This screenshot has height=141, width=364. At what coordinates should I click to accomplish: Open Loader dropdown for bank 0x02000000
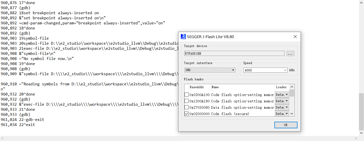click(x=282, y=114)
